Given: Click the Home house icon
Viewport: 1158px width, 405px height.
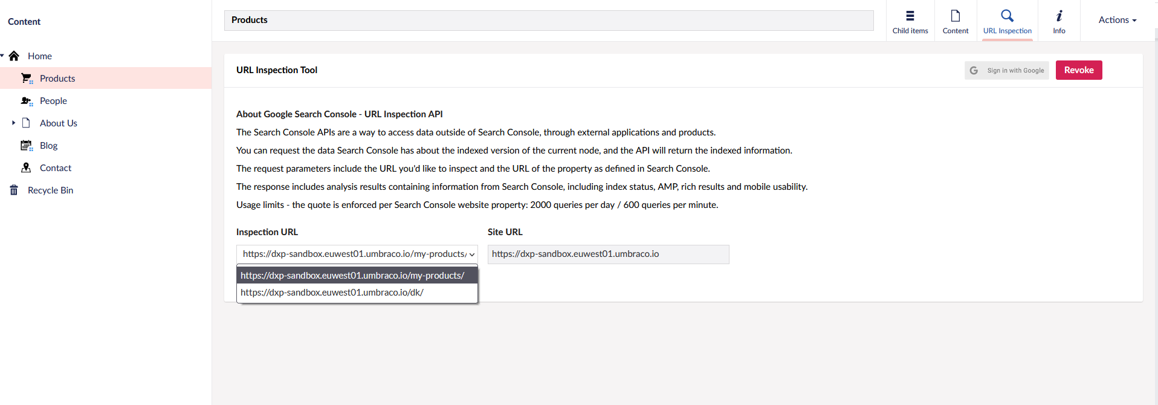Looking at the screenshot, I should tap(14, 56).
